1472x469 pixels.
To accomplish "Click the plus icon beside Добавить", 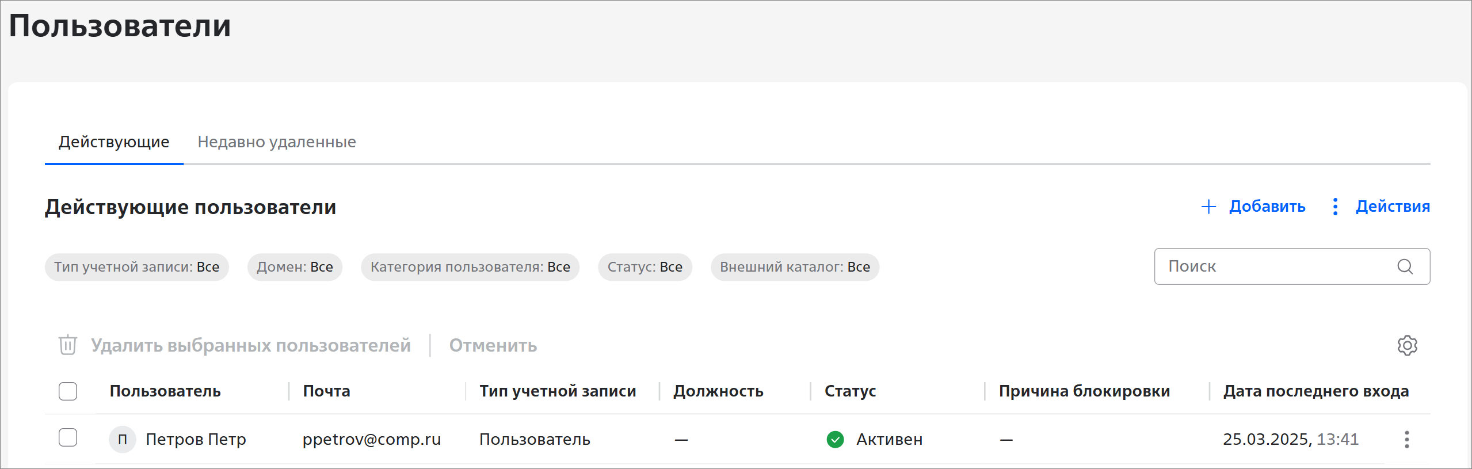I will pos(1208,207).
